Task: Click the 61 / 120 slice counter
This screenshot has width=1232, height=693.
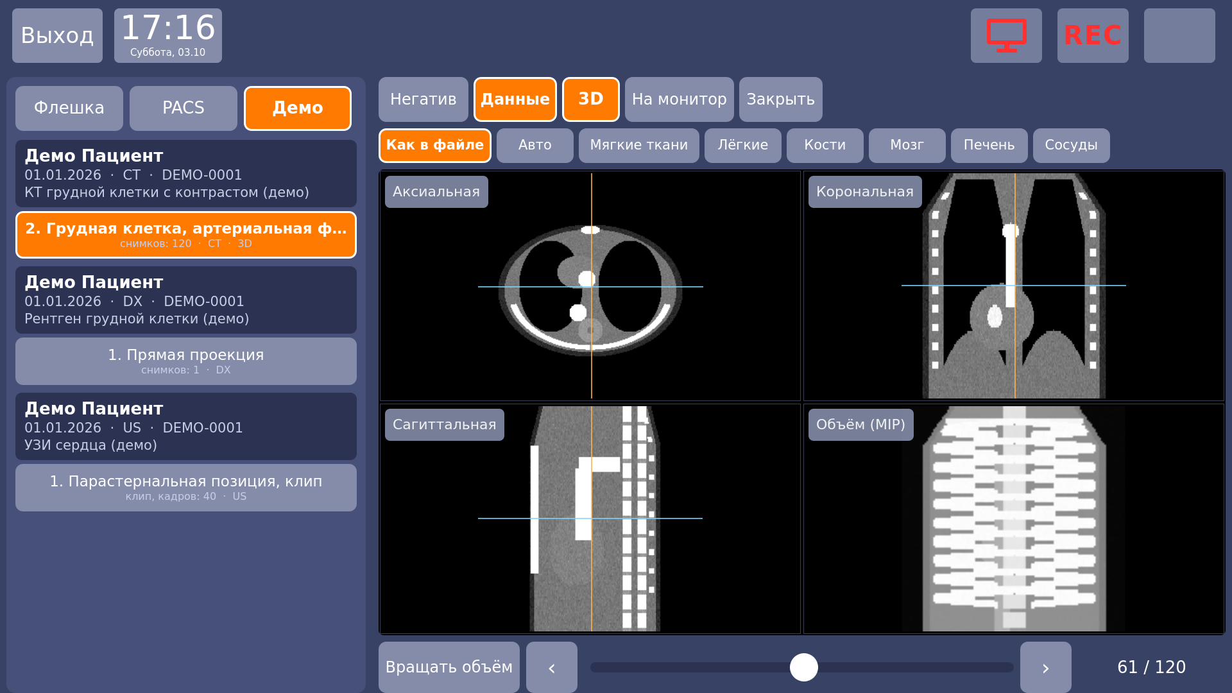Action: (1151, 667)
